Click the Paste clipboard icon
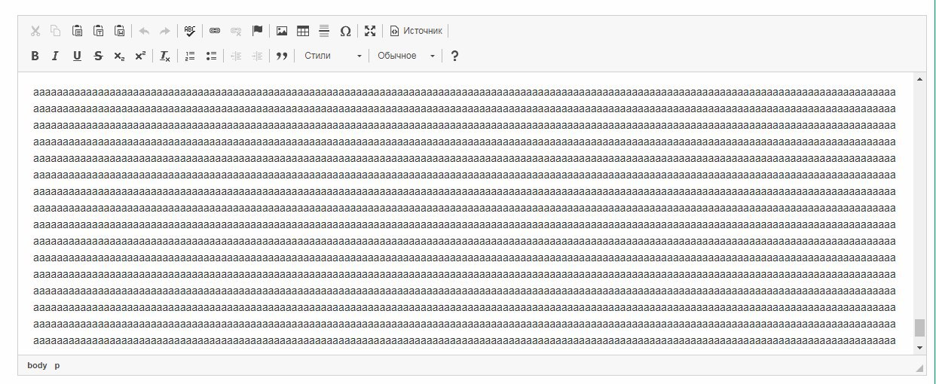The width and height of the screenshot is (936, 384). click(77, 31)
